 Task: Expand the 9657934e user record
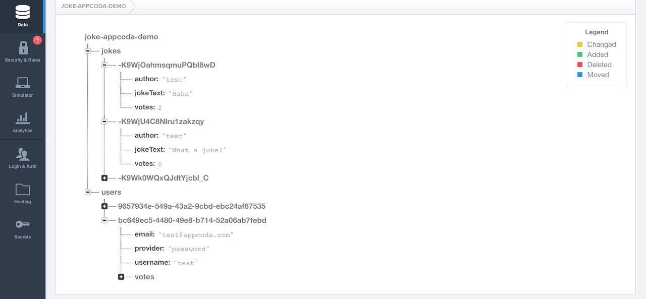(x=104, y=206)
